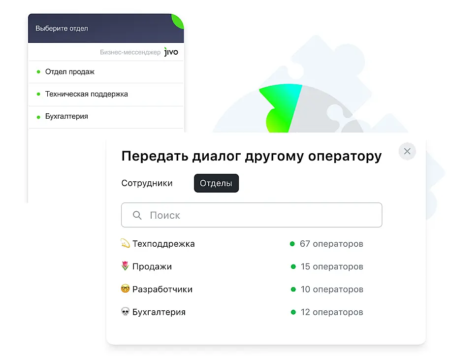Screen dimensions: 450x360
Task: Click the green corner button in the widget header
Action: 178,21
